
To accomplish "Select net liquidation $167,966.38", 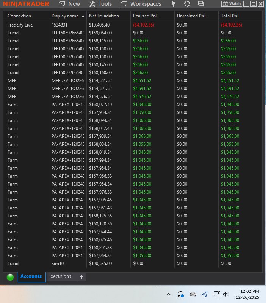I will pyautogui.click(x=100, y=176).
